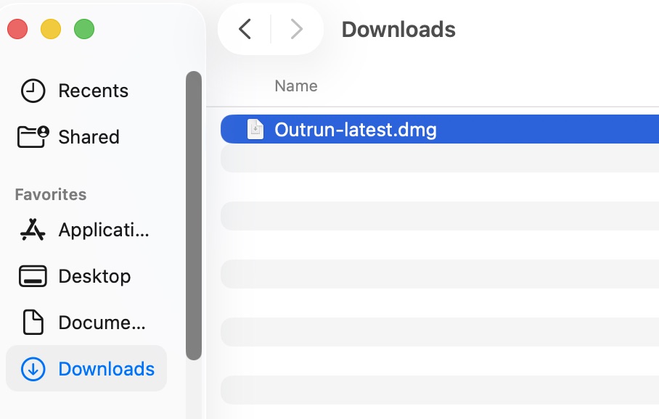Select the Outrun-latest.dmg file name

[356, 129]
